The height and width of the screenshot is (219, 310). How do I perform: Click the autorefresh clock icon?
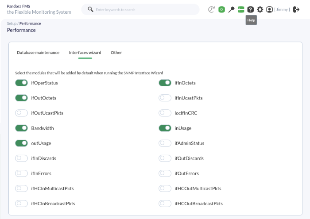(211, 9)
